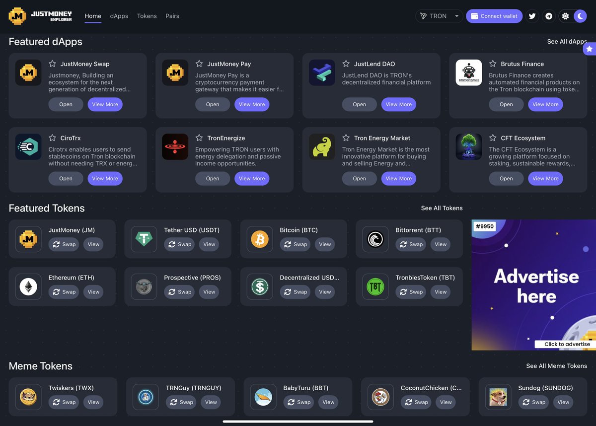Open the Brutus Finance dApp

click(x=506, y=104)
